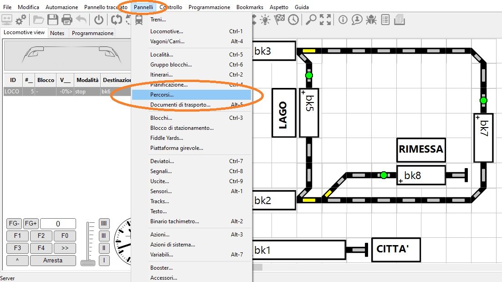Image resolution: width=502 pixels, height=282 pixels.
Task: Click the fit-to-window arrows icon
Action: coord(325,20)
